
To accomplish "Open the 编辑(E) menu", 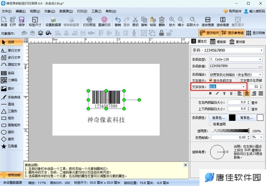I will tap(21, 11).
